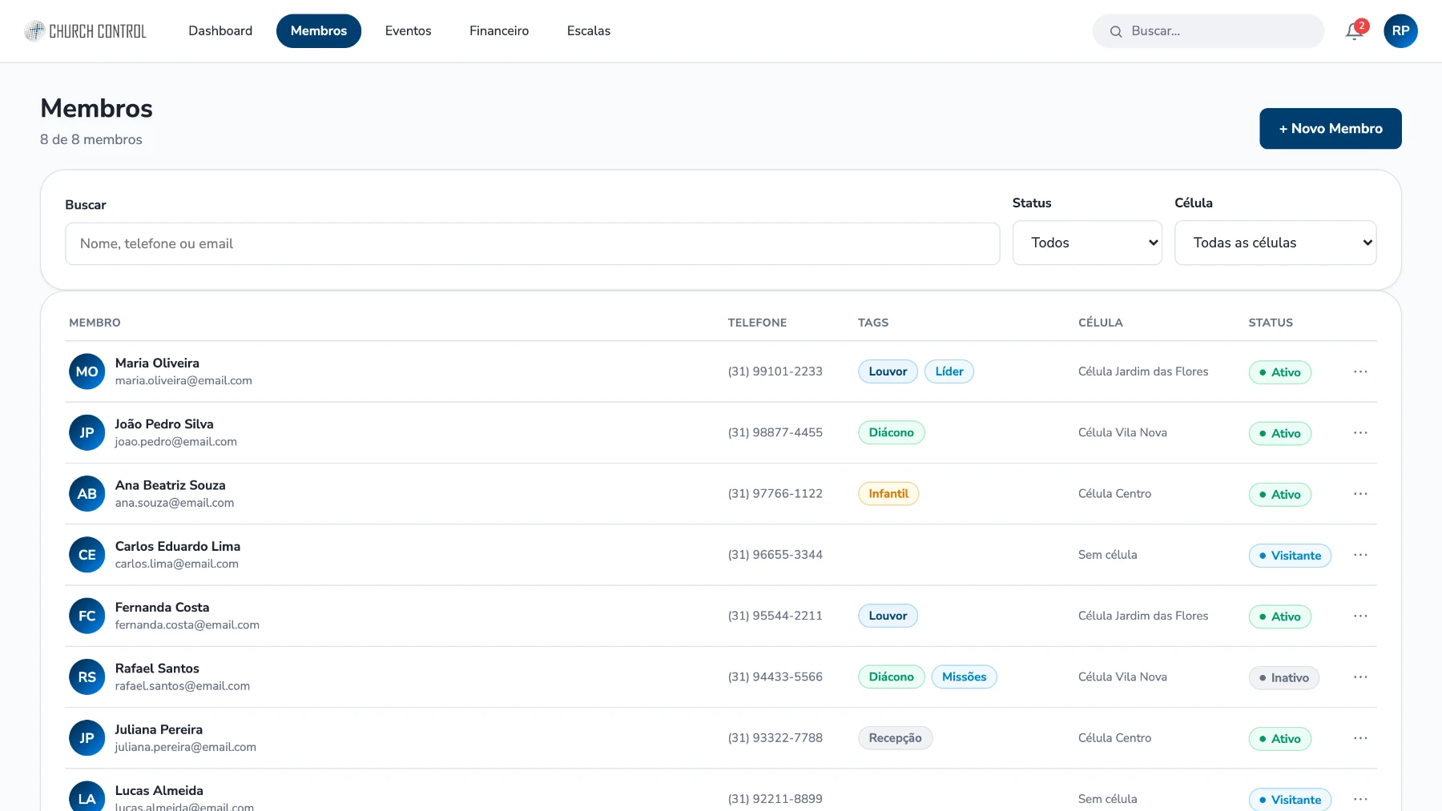Click the LA avatar
The height and width of the screenshot is (811, 1442).
87,797
